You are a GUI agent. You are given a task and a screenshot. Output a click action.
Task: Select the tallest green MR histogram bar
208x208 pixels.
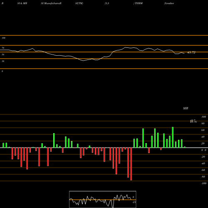click(173, 137)
